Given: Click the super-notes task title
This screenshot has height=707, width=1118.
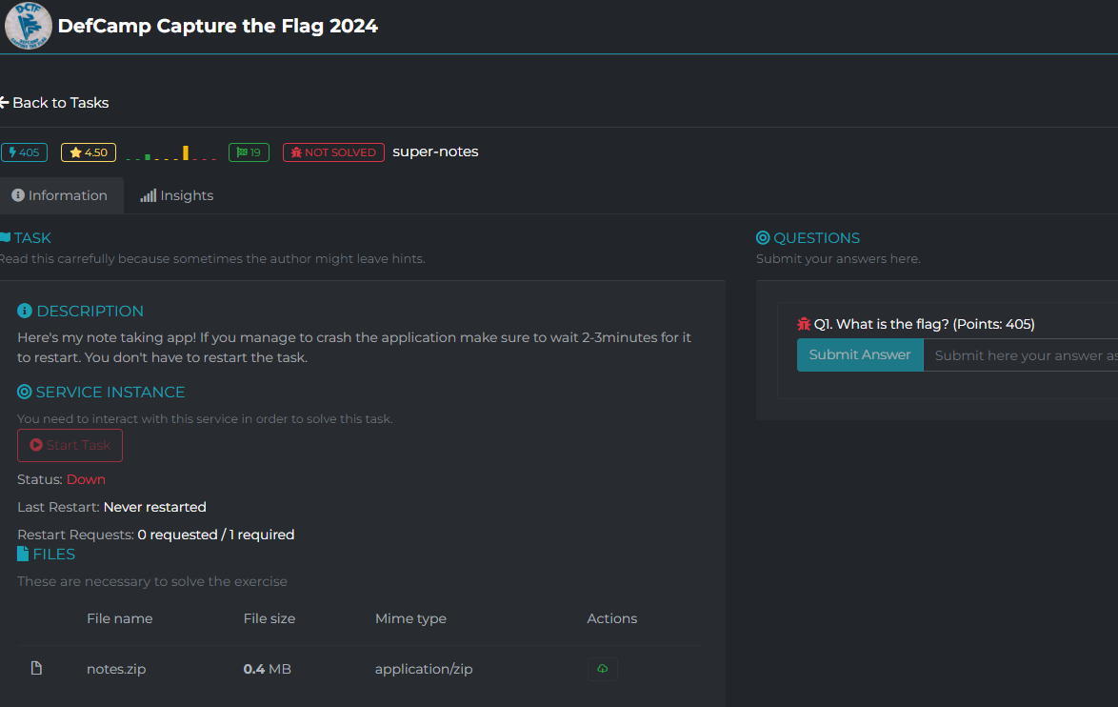Looking at the screenshot, I should 435,151.
